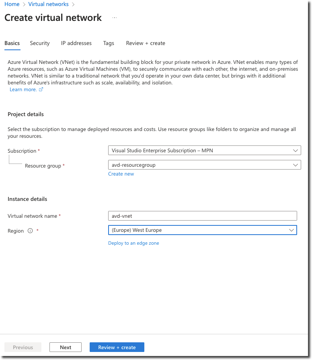Screen dimensions: 312x360
Task: Open the IP addresses tab
Action: 76,43
